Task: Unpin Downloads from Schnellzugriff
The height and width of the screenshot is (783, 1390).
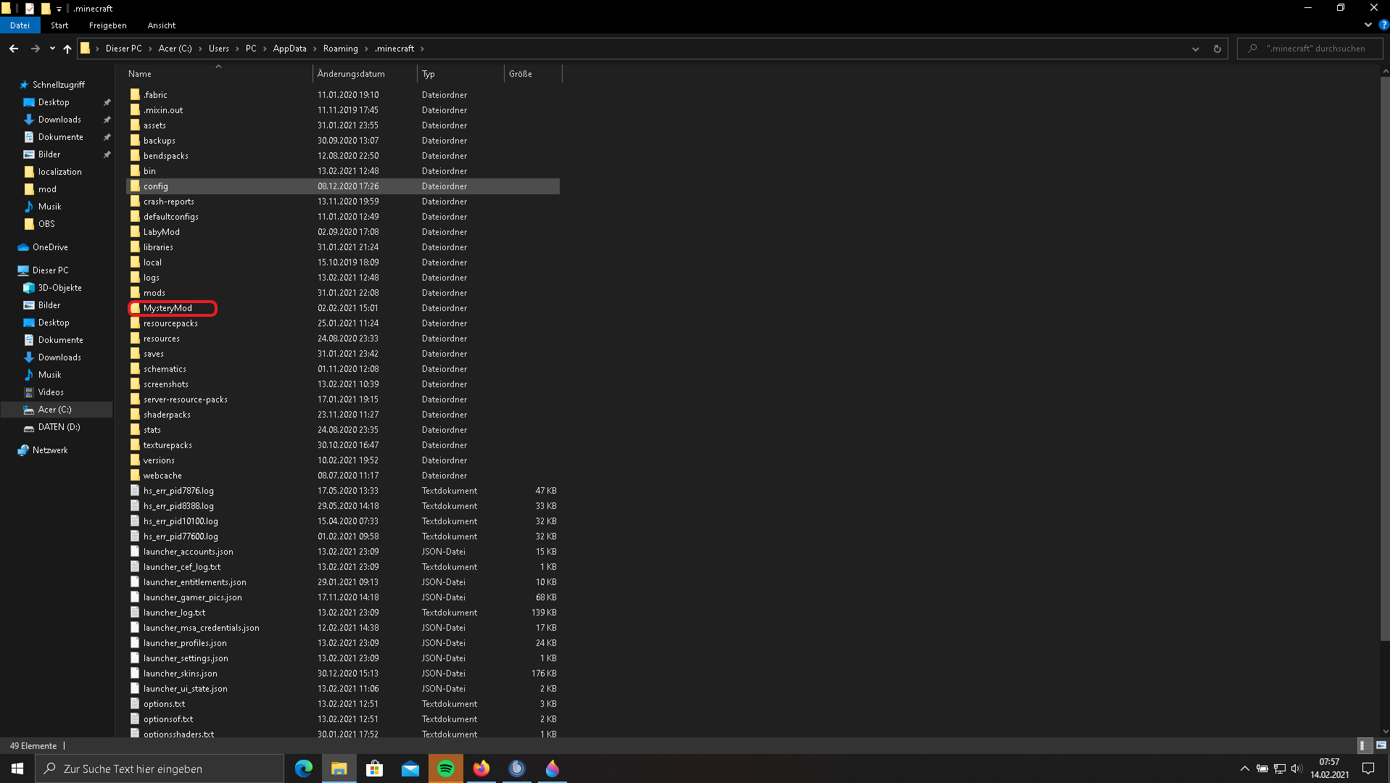Action: (107, 120)
